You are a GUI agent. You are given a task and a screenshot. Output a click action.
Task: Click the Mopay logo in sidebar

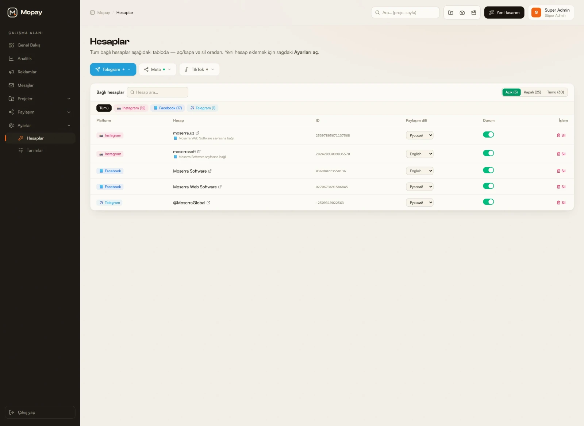click(x=25, y=12)
